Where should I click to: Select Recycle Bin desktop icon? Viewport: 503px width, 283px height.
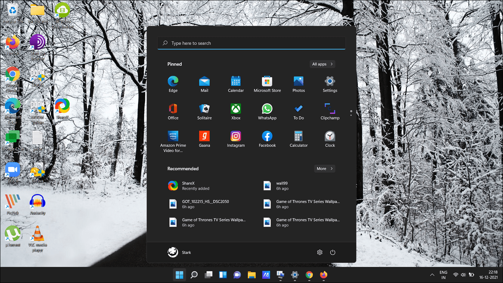(13, 13)
